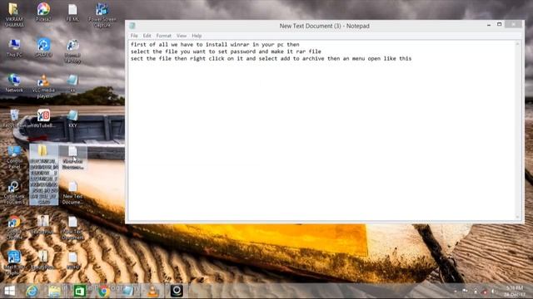Open the Edit menu in Notepad
Screen dimensions: 533x299
click(147, 36)
